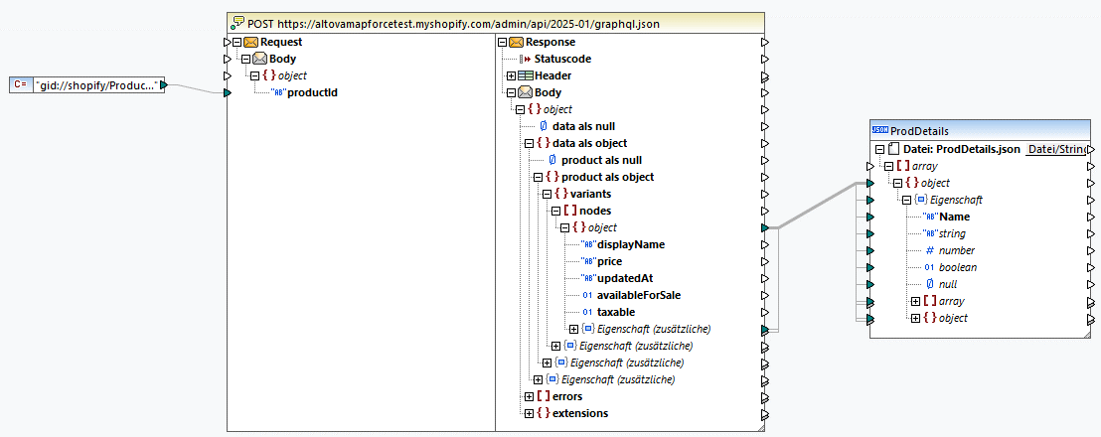Collapse the Eigenschaft node in ProdDetails
This screenshot has height=437, width=1101.
point(906,200)
